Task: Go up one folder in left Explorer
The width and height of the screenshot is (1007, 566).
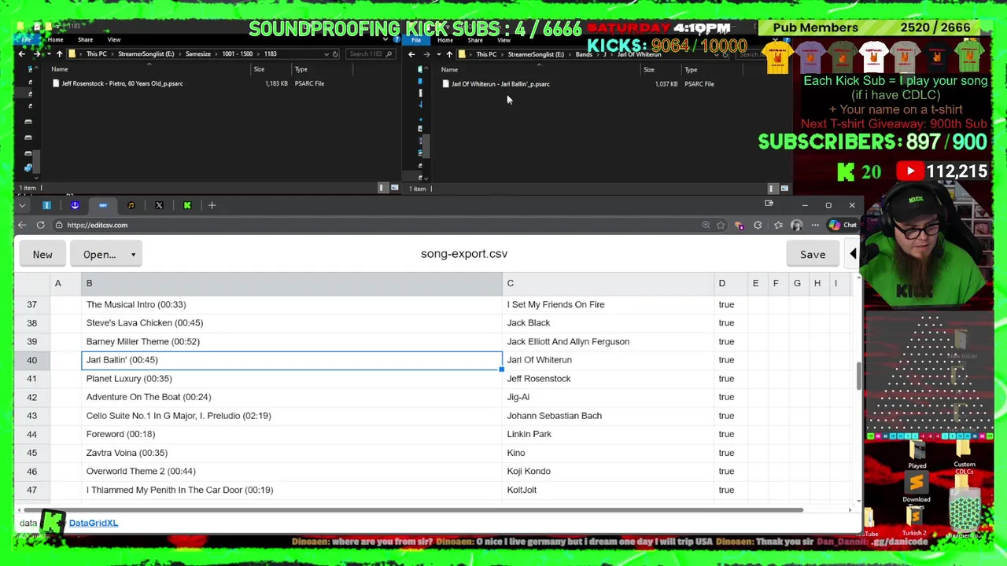Action: [x=59, y=54]
